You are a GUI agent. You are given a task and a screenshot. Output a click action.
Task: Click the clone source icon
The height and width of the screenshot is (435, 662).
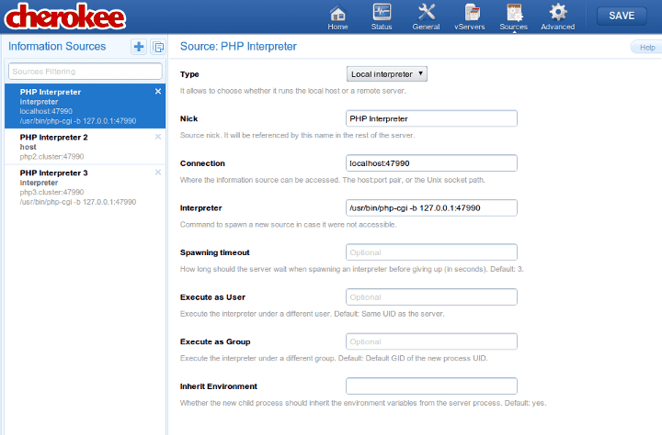(157, 47)
